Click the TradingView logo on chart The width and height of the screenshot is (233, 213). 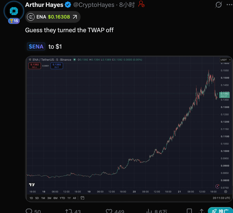(x=32, y=185)
